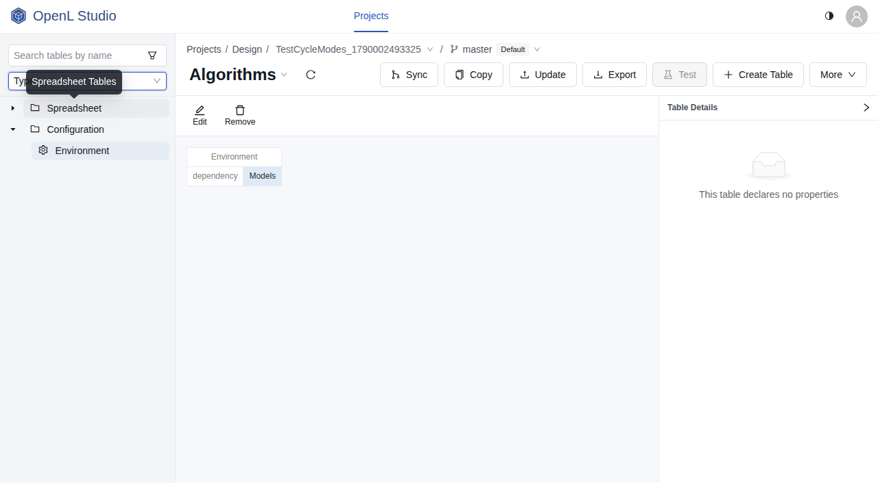878x493 pixels.
Task: Click the Default branch tag
Action: coord(513,49)
